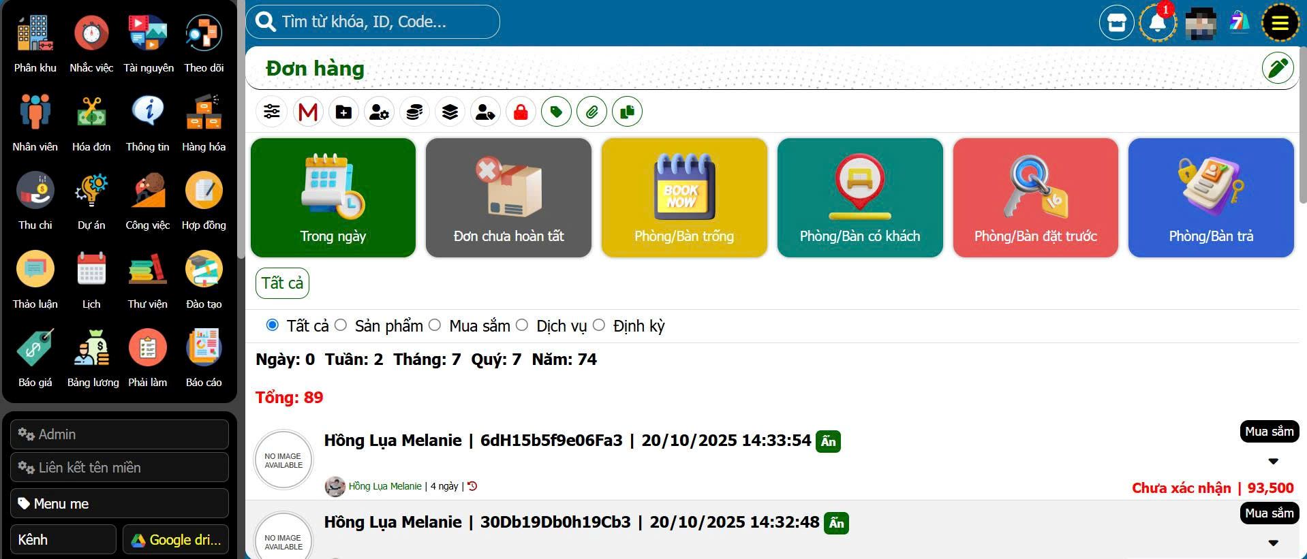
Task: Open the yellow hamburger menu
Action: (1280, 23)
